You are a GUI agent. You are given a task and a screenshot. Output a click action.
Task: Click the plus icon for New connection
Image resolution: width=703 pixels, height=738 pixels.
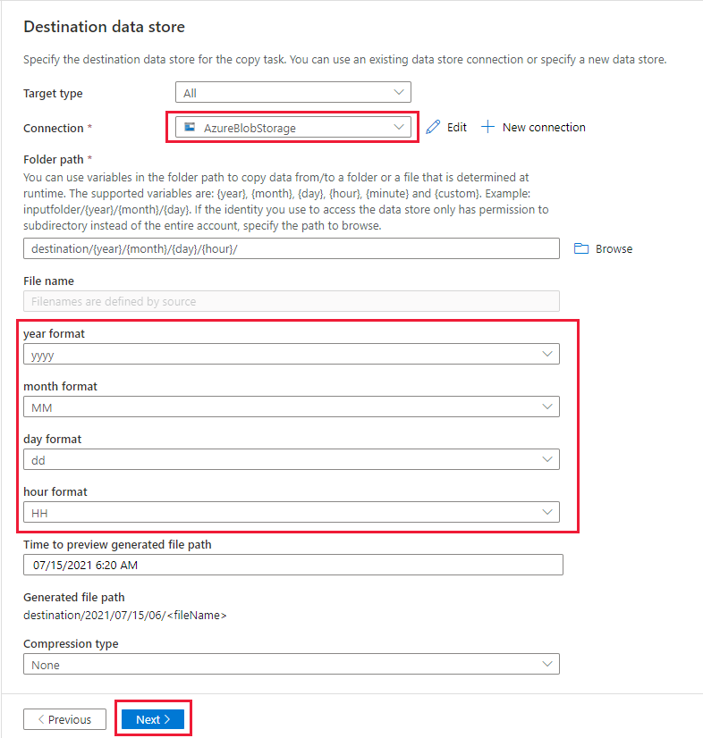pos(487,127)
